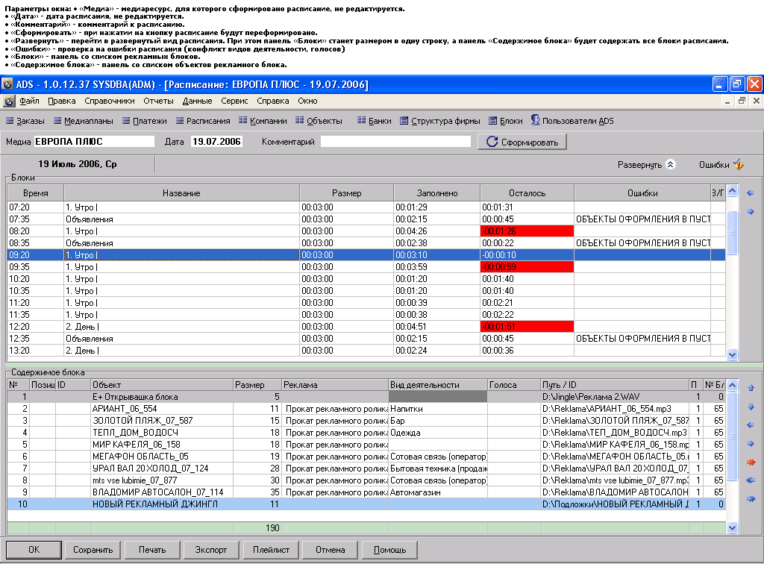Click the red double right arrow
The height and width of the screenshot is (564, 764).
point(751,463)
